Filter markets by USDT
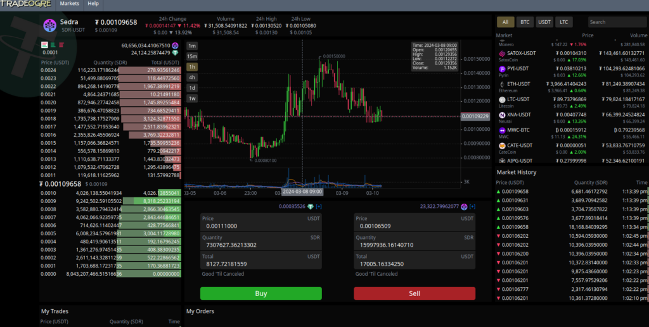The image size is (649, 327). click(x=544, y=22)
